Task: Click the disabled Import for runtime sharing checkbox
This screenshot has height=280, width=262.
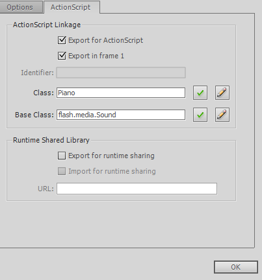Action: [62, 171]
